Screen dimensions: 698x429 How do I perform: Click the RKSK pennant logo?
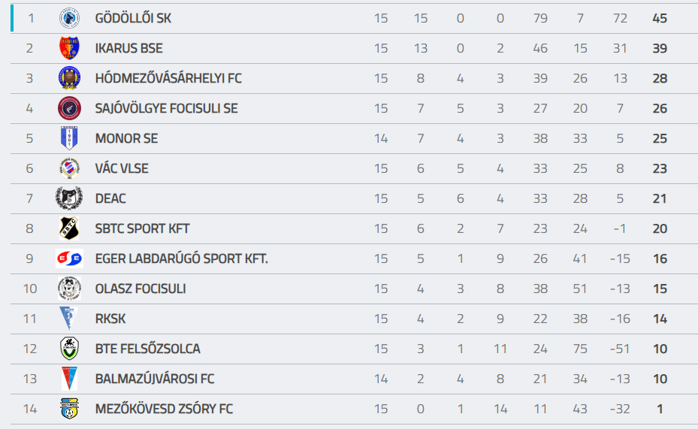point(69,319)
